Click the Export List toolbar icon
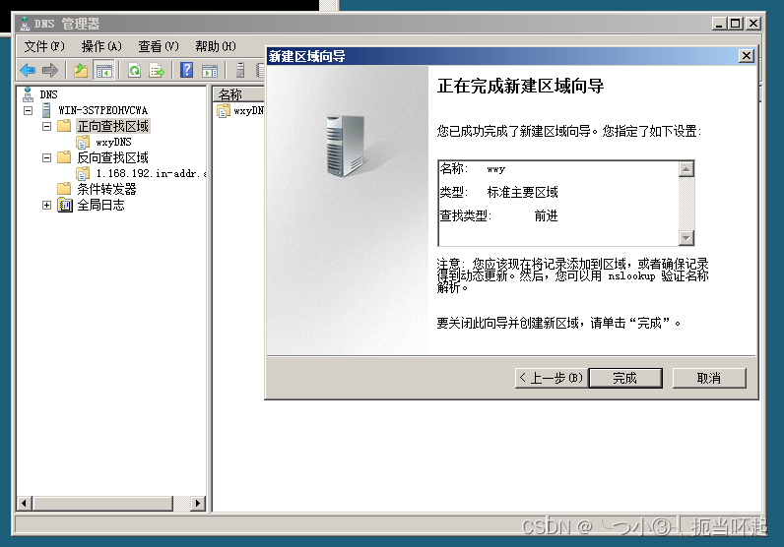The image size is (784, 547). click(x=157, y=71)
